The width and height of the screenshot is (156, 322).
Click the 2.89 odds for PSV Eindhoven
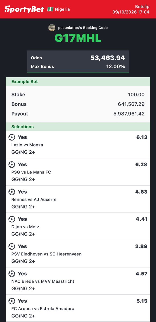click(141, 246)
